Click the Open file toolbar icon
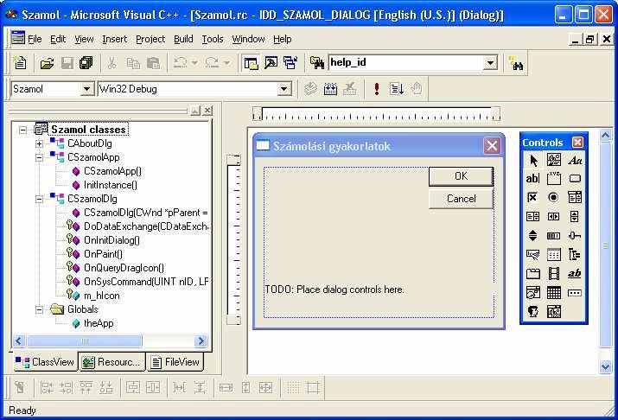This screenshot has width=618, height=420. [x=47, y=63]
